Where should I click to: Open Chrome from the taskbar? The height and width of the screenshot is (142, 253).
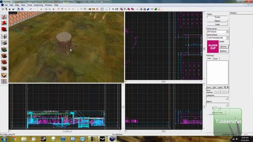pyautogui.click(x=14, y=139)
